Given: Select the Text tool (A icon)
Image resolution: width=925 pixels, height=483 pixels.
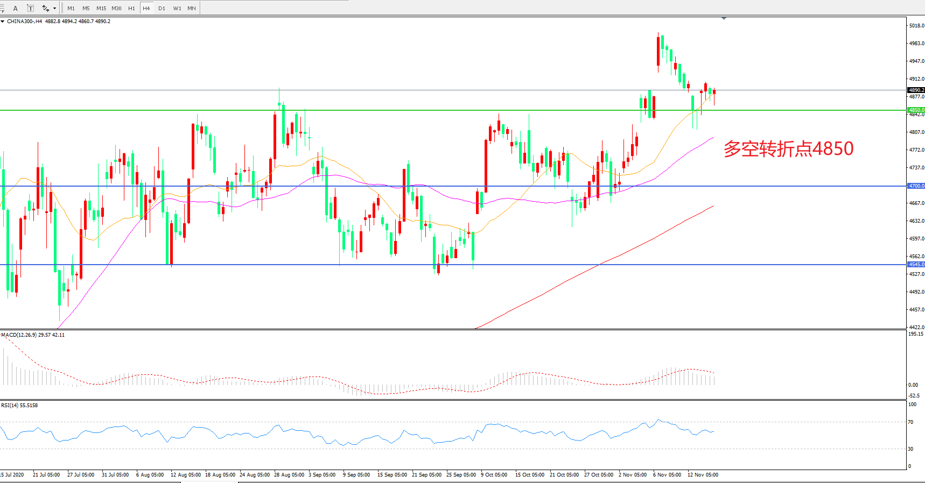Looking at the screenshot, I should click(15, 8).
